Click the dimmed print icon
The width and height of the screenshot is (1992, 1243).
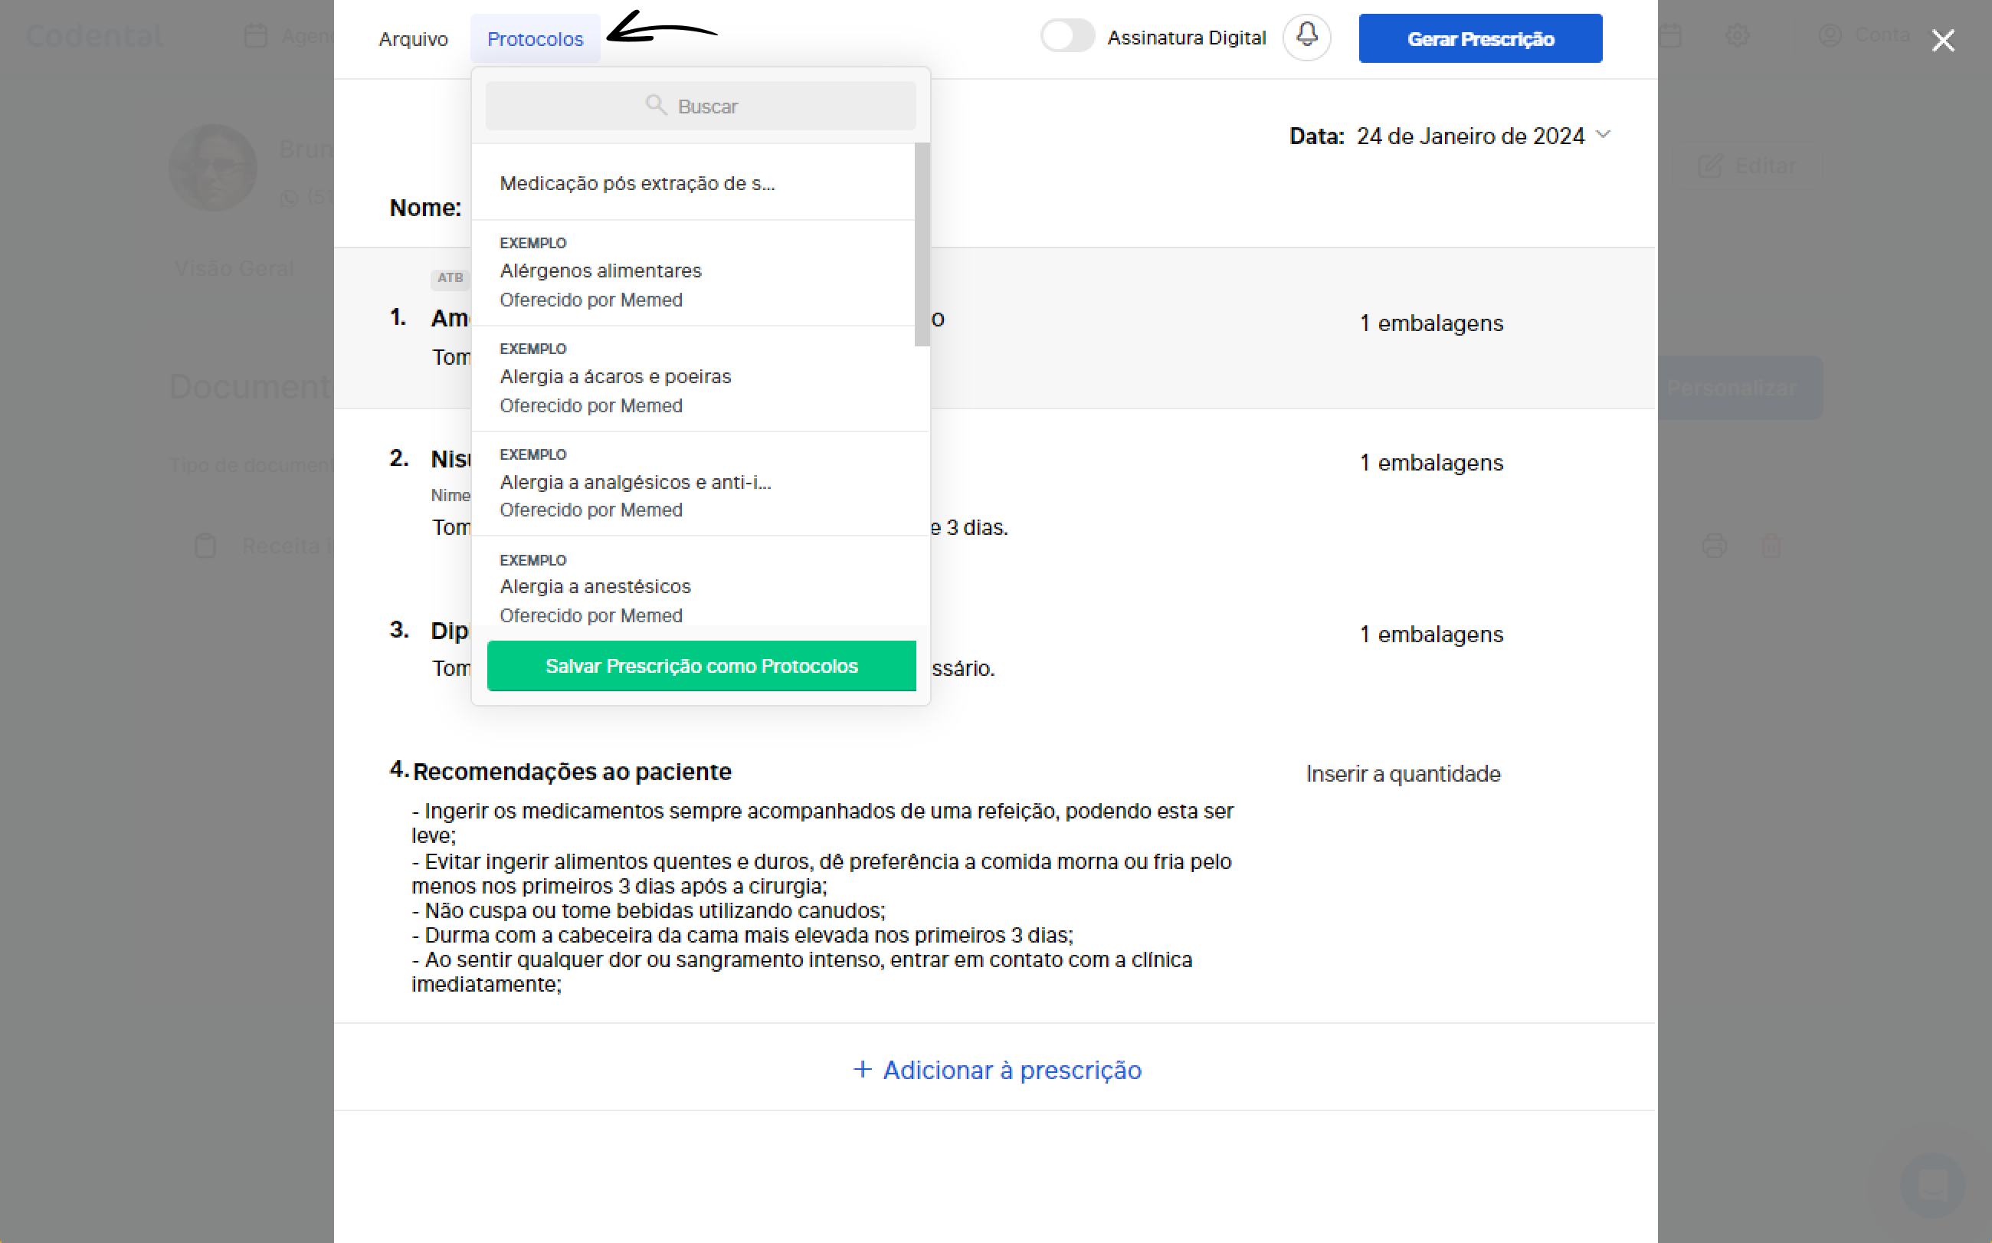1714,546
